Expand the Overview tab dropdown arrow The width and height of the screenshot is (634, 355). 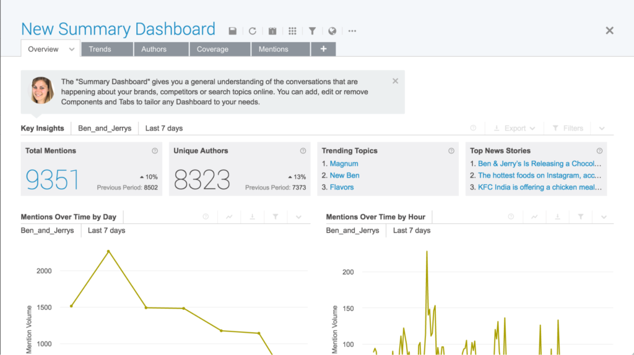72,49
